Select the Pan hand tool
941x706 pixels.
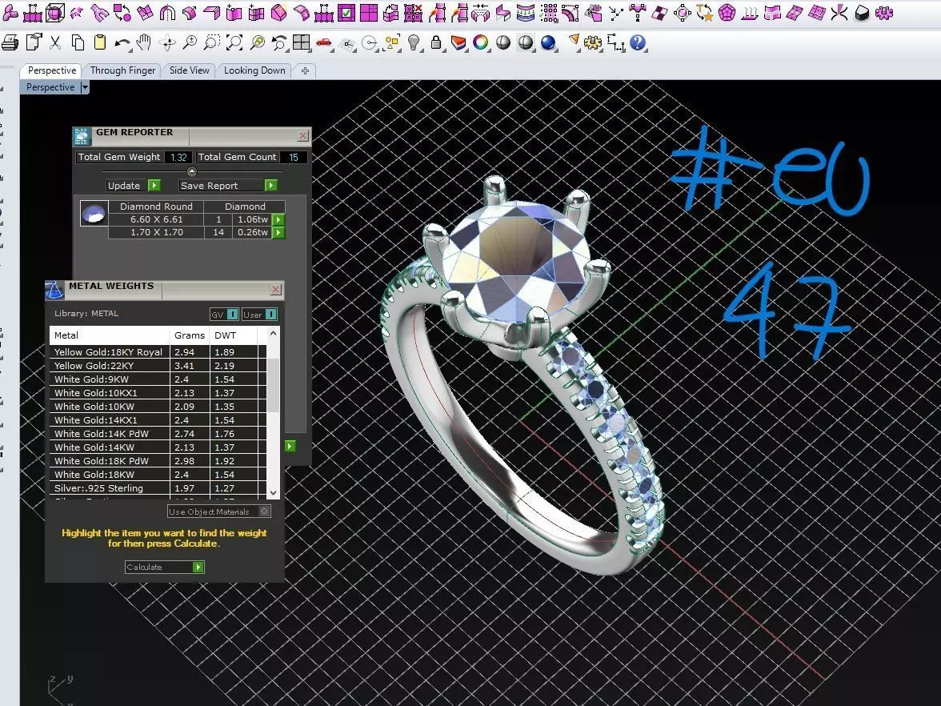pyautogui.click(x=144, y=42)
